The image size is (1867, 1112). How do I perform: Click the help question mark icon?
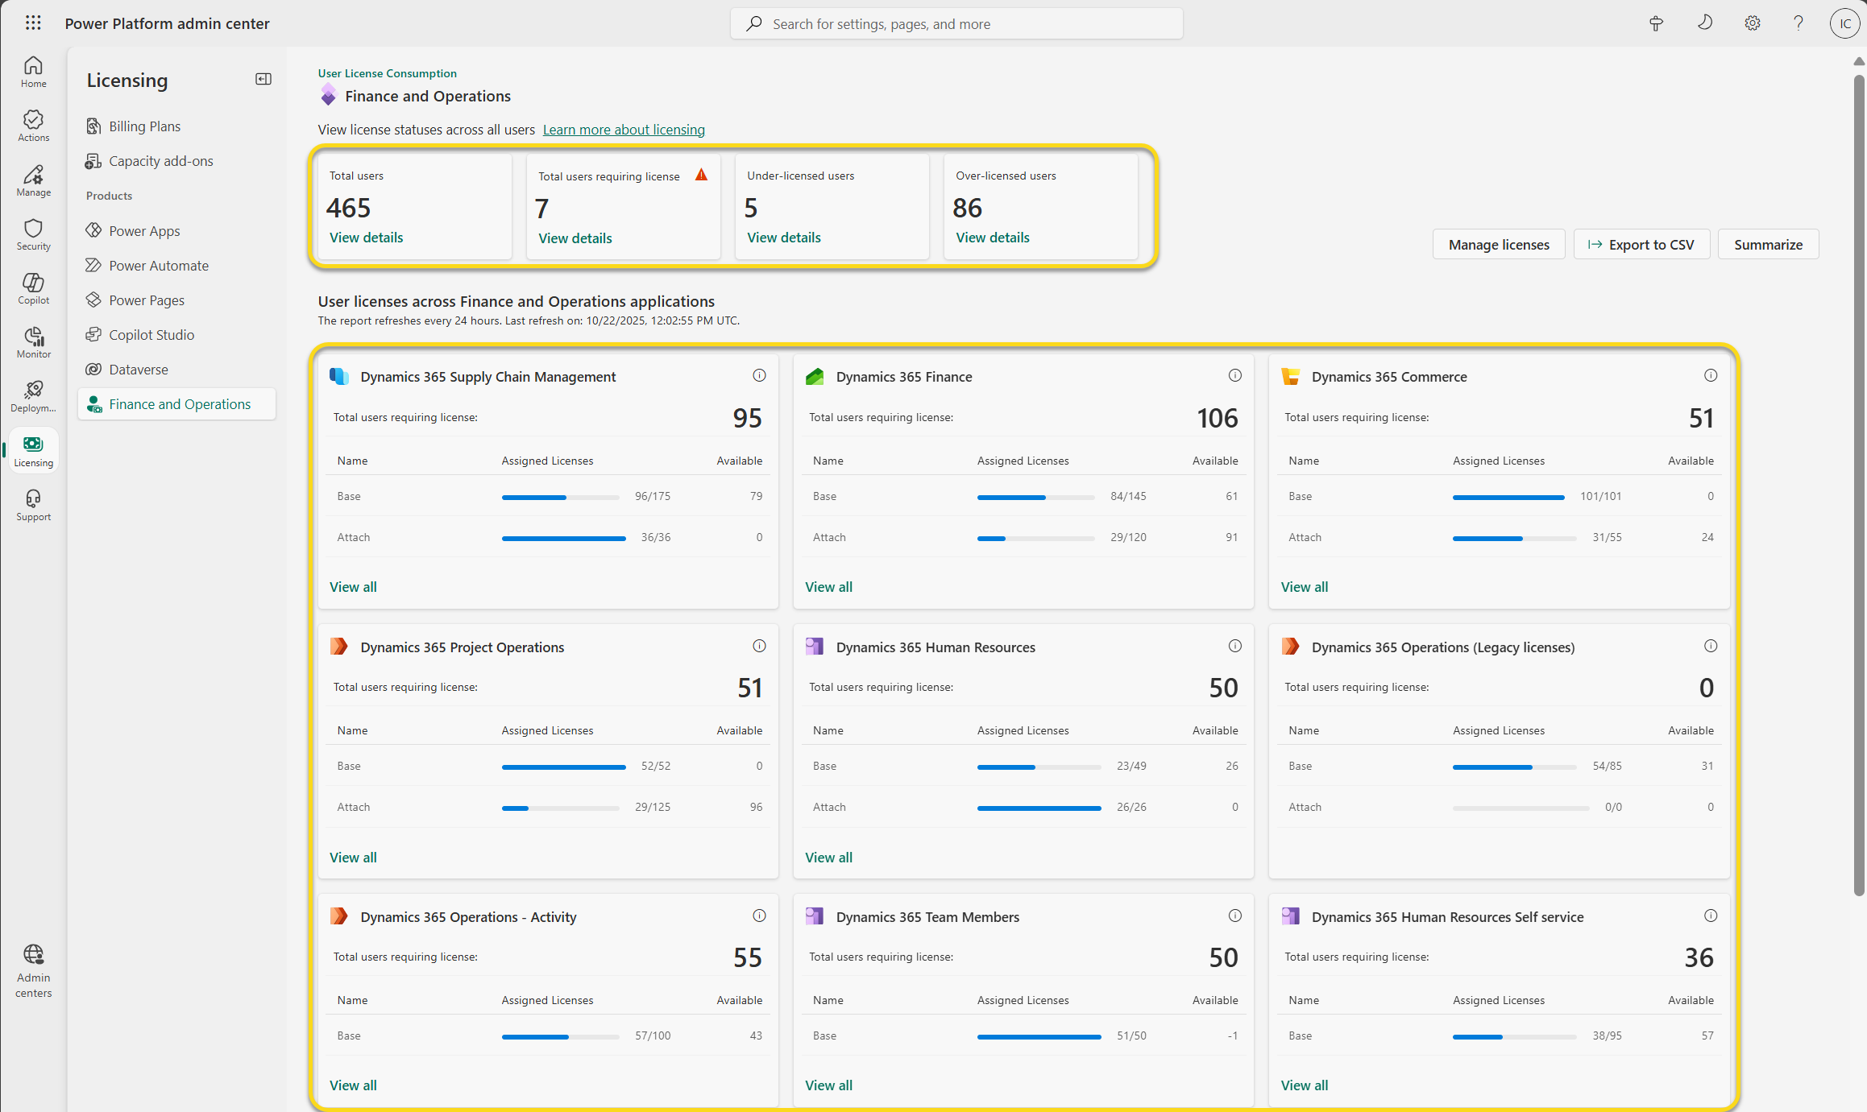point(1798,23)
